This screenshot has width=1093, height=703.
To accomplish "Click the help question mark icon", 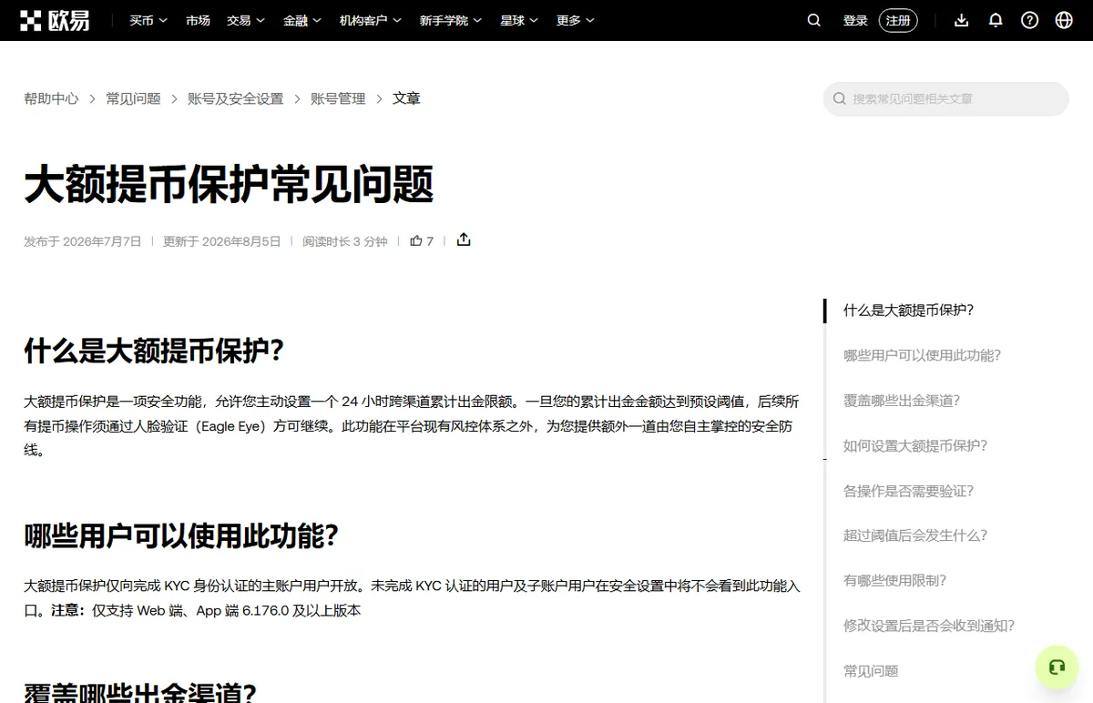I will (1030, 20).
